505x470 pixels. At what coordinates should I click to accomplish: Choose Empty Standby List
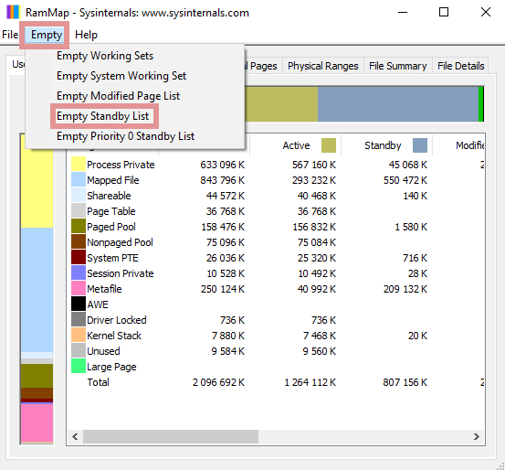coord(103,116)
